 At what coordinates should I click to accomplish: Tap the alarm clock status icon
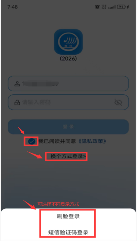pyautogui.click(x=97, y=7)
